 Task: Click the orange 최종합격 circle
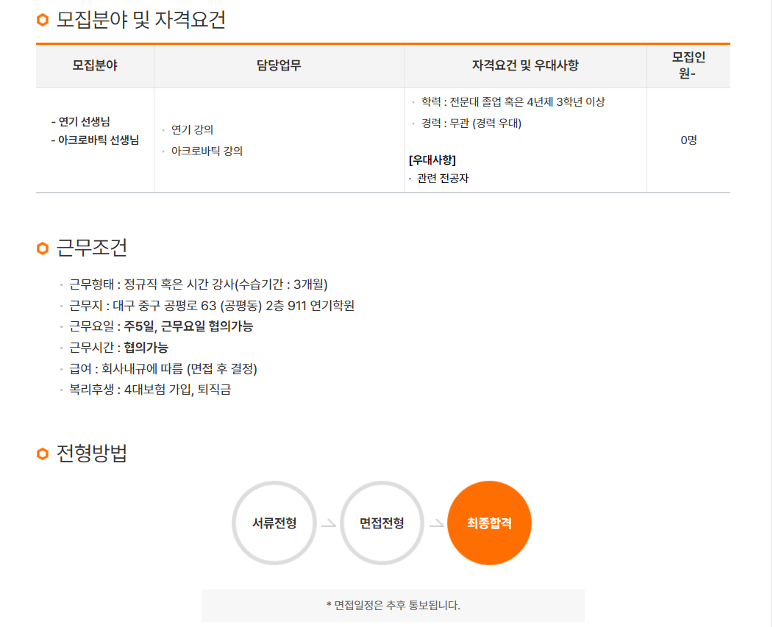(x=489, y=523)
